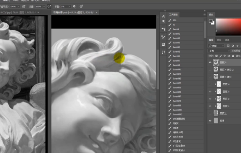Lock layer position icon
The image size is (241, 153).
[x=225, y=56]
